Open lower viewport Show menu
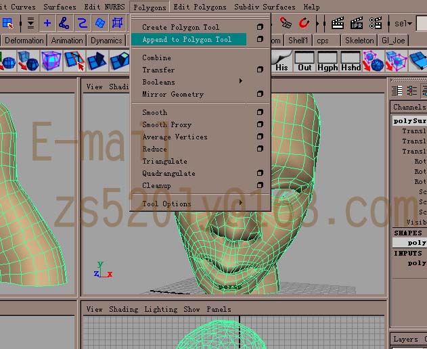 [192, 309]
